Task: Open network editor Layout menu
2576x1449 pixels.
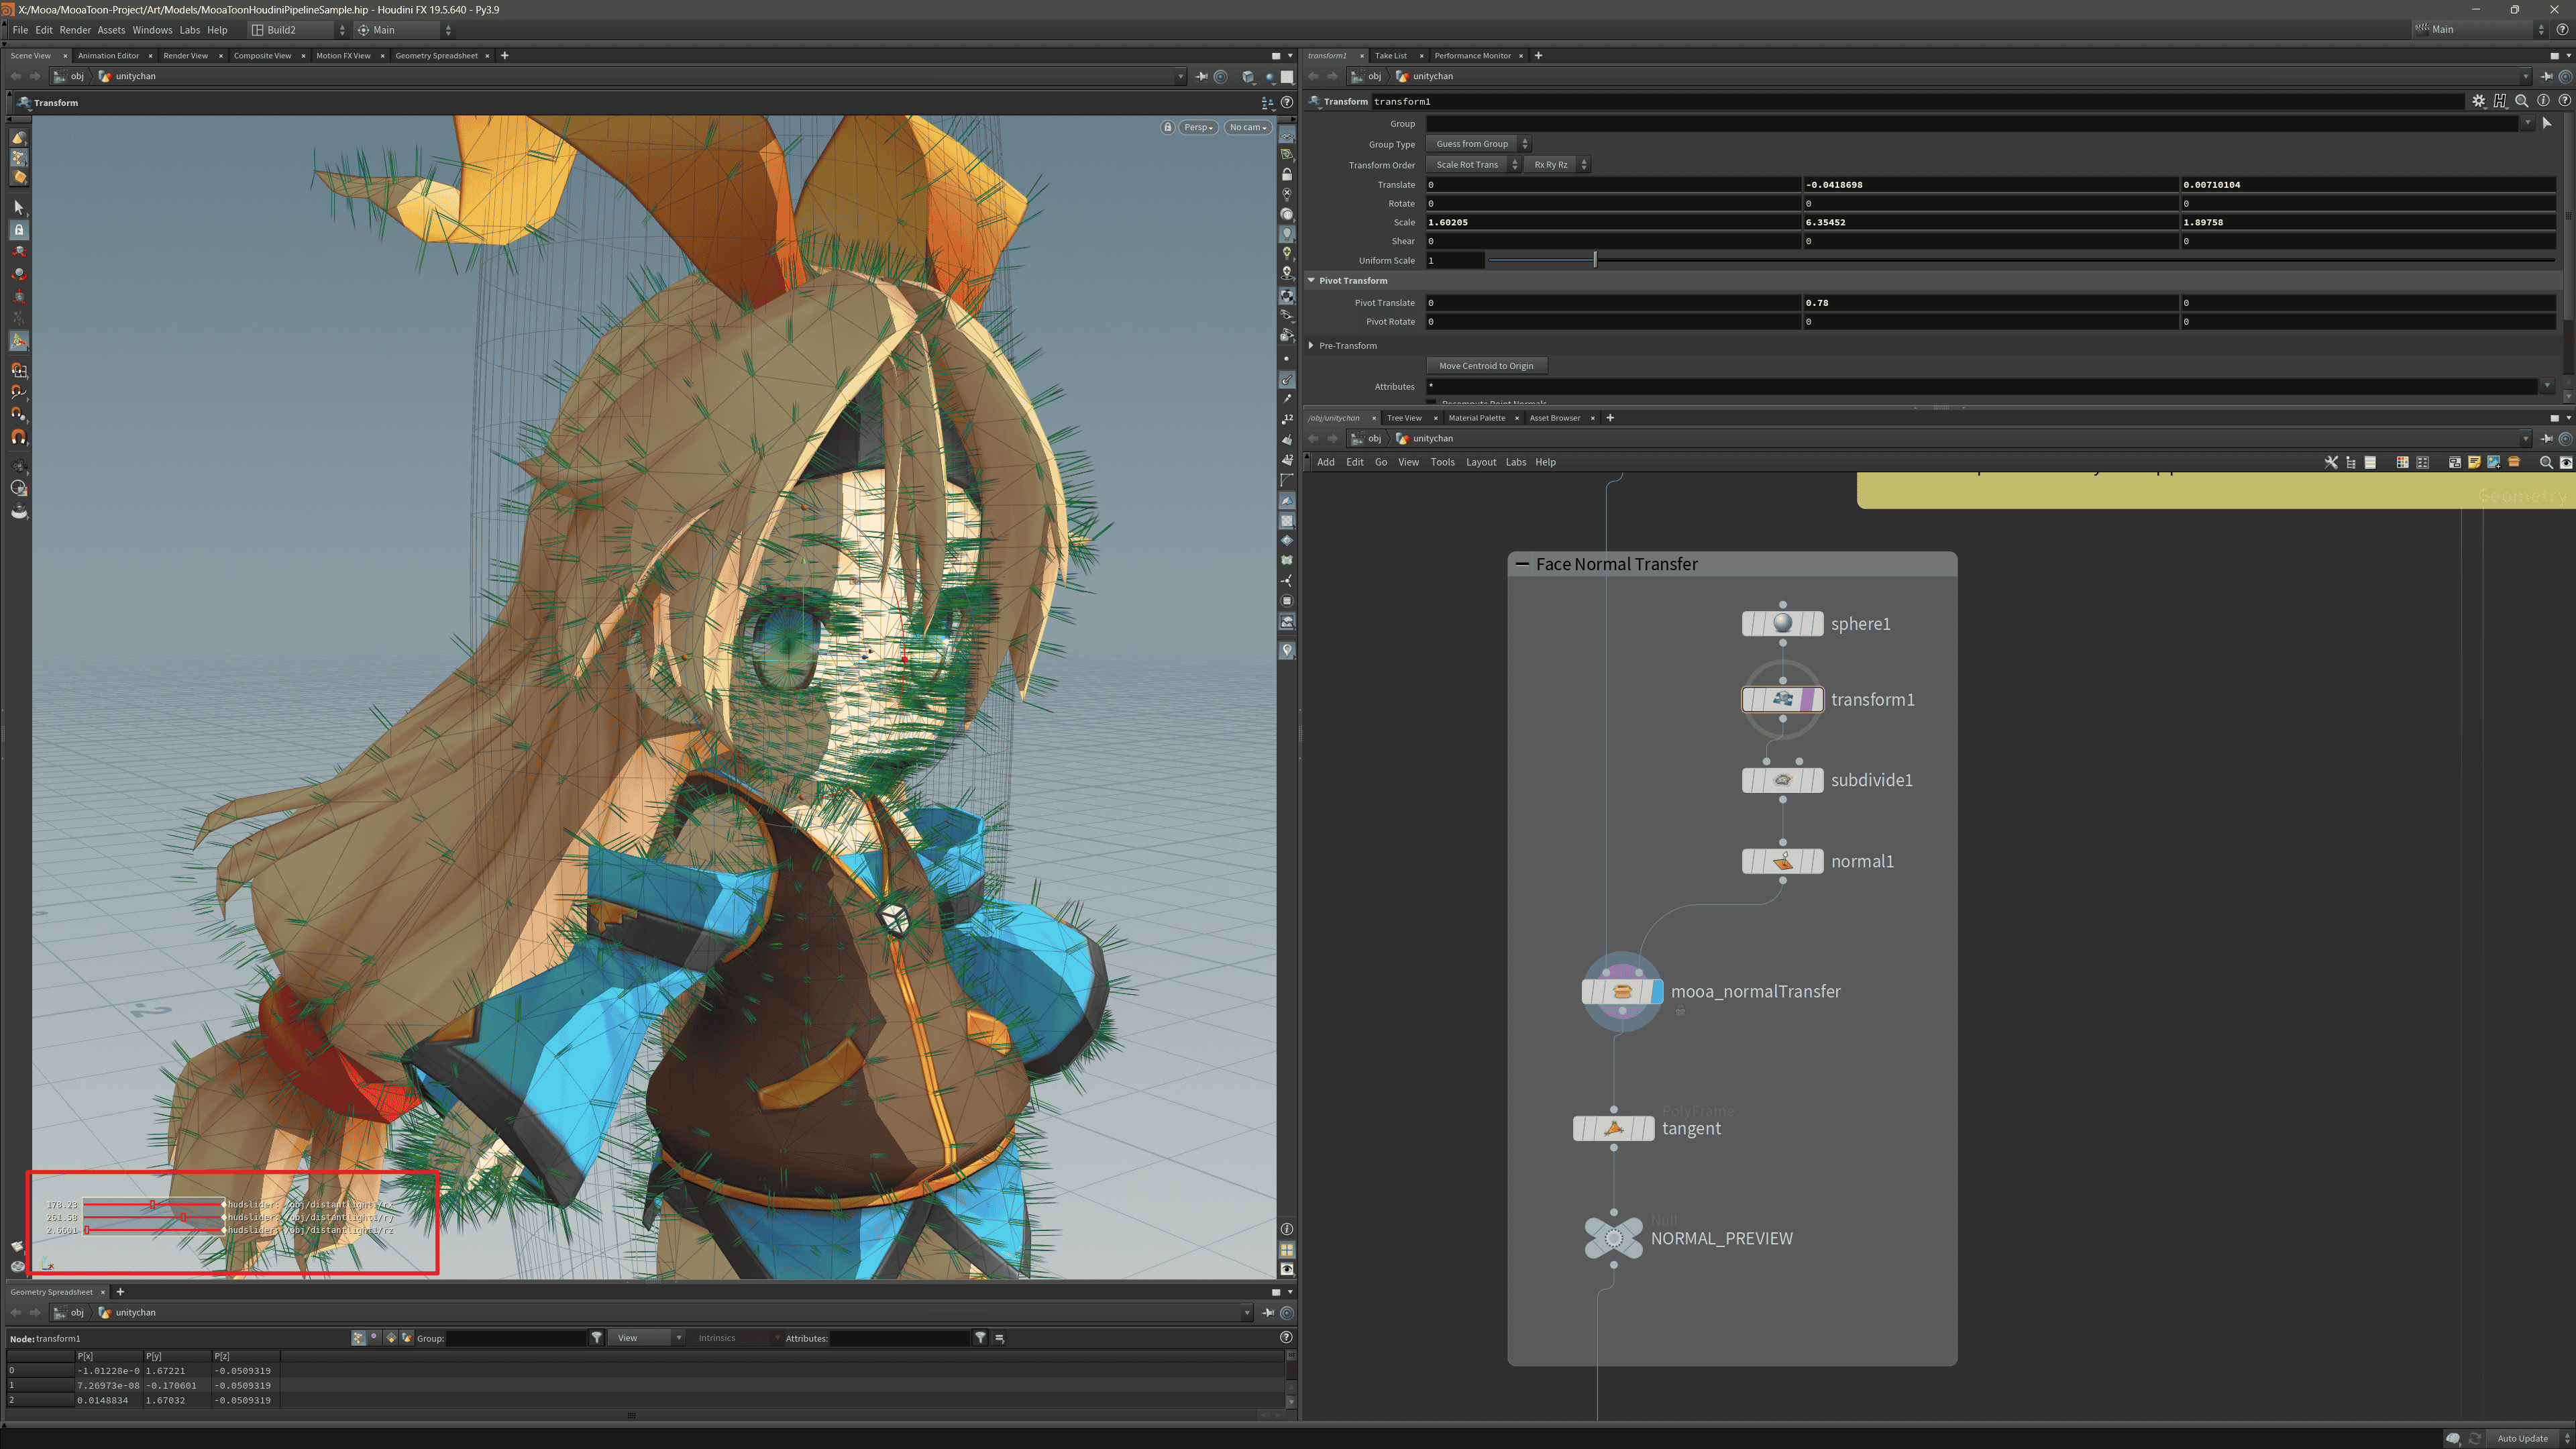Action: coord(1480,462)
